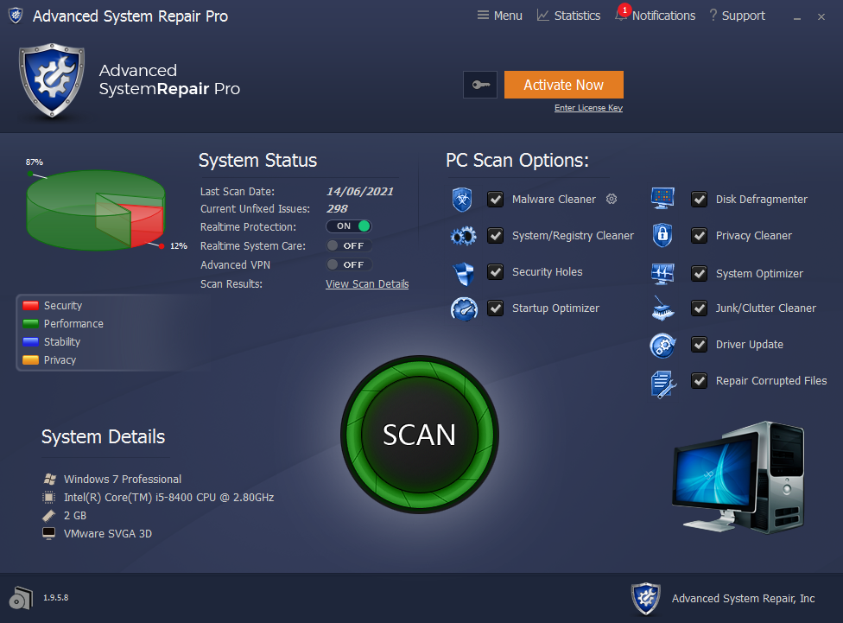
Task: Open the Support menu item
Action: pyautogui.click(x=737, y=16)
